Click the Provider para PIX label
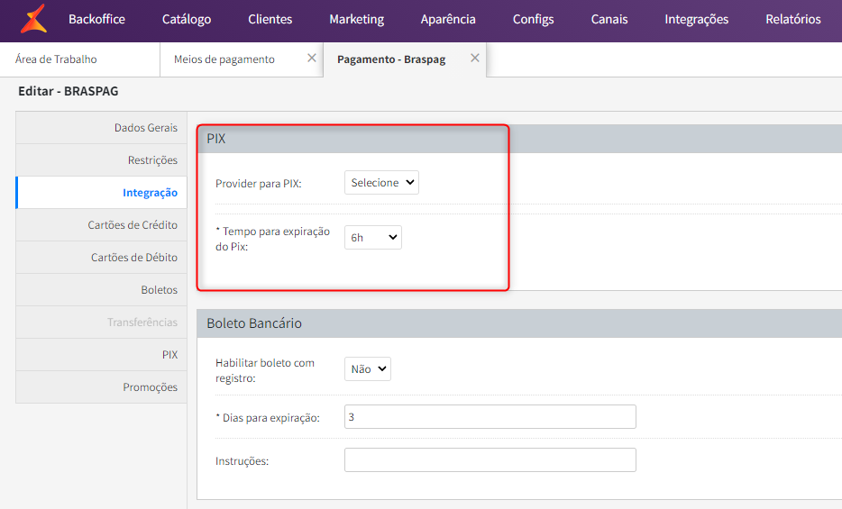Viewport: 842px width, 509px height. 259,184
